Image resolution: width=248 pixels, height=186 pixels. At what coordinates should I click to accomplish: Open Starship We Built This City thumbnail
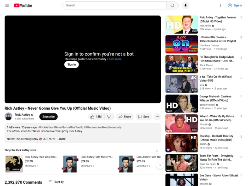coord(181,143)
